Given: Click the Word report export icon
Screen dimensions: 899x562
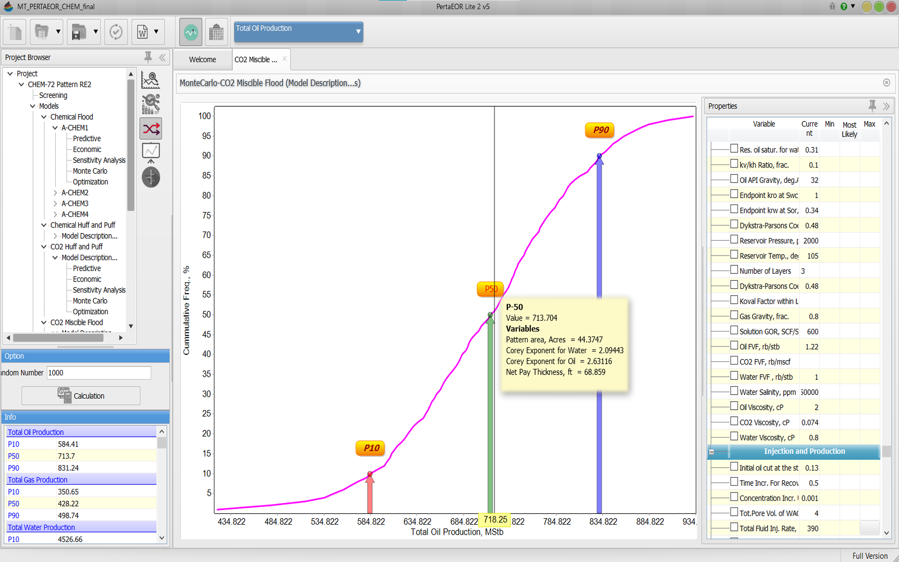Looking at the screenshot, I should click(143, 32).
